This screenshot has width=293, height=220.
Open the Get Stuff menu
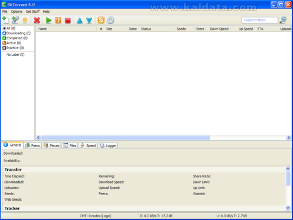click(x=33, y=12)
